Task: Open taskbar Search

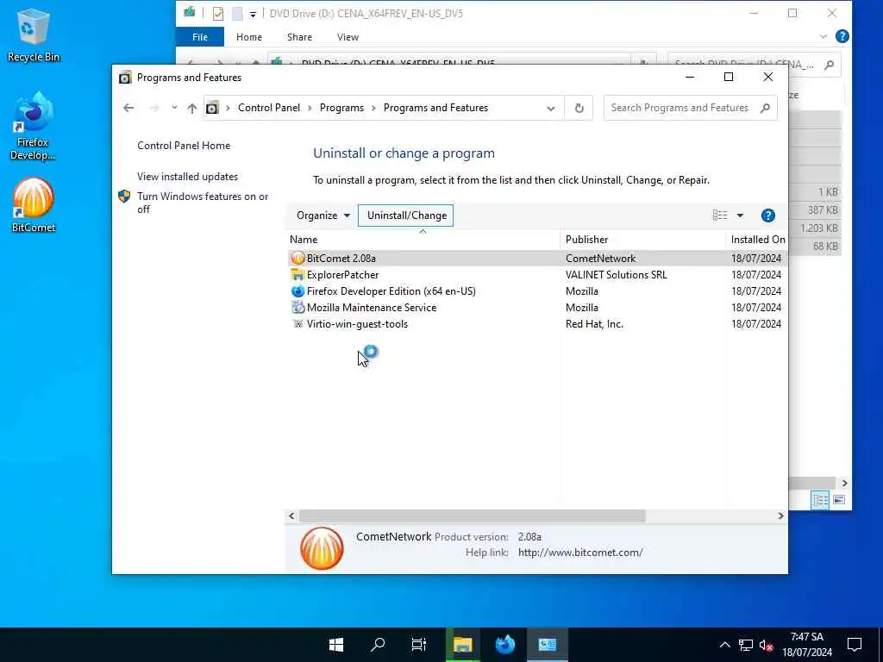Action: coord(378,645)
